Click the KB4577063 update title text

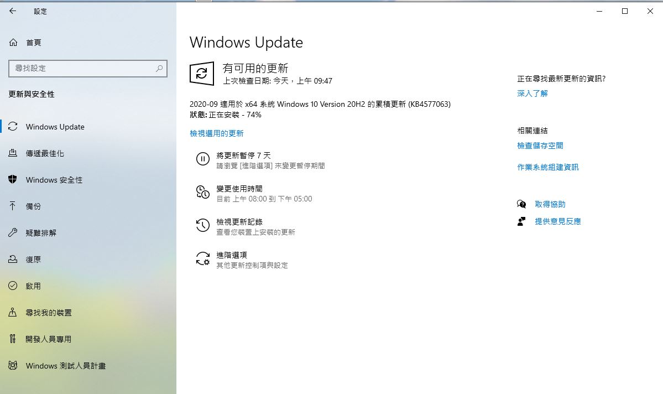tap(320, 104)
